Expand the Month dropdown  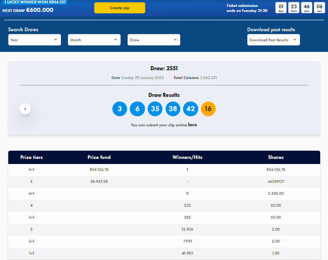click(x=94, y=40)
